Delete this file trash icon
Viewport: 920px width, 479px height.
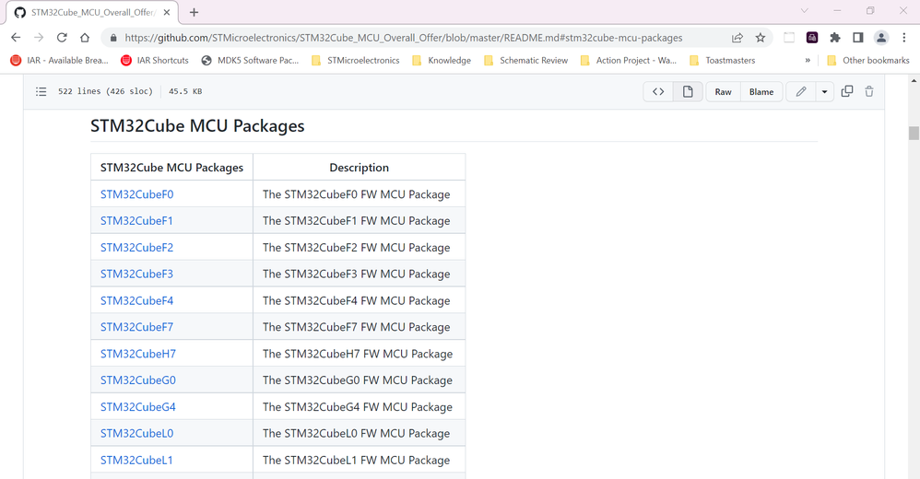tap(869, 91)
